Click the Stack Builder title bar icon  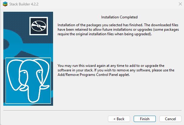5,4
